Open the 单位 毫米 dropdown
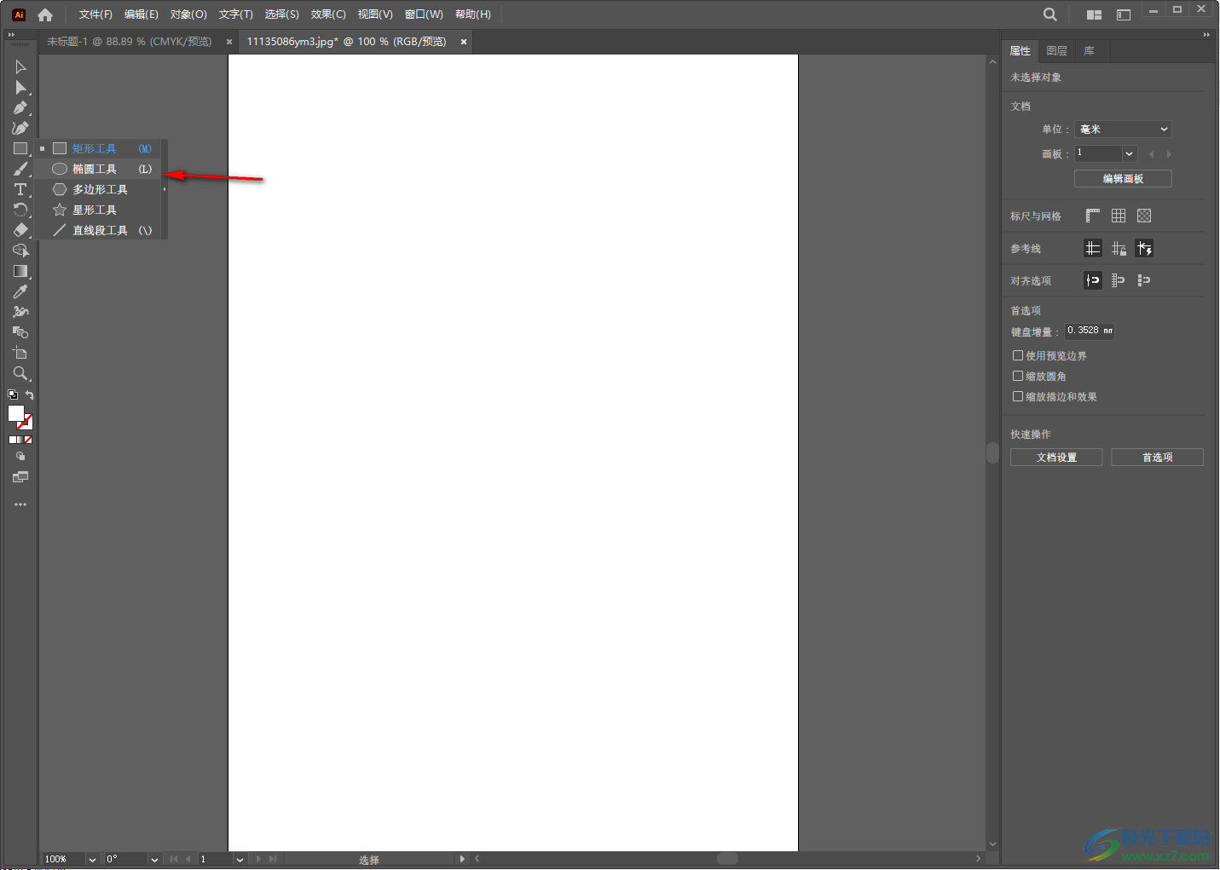The height and width of the screenshot is (870, 1220). 1123,129
